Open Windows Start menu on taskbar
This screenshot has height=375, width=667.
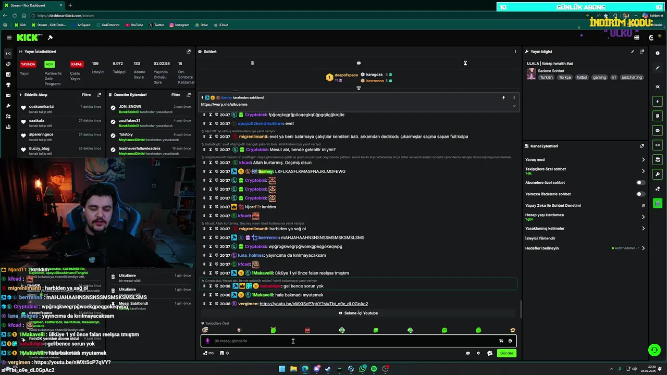click(282, 369)
